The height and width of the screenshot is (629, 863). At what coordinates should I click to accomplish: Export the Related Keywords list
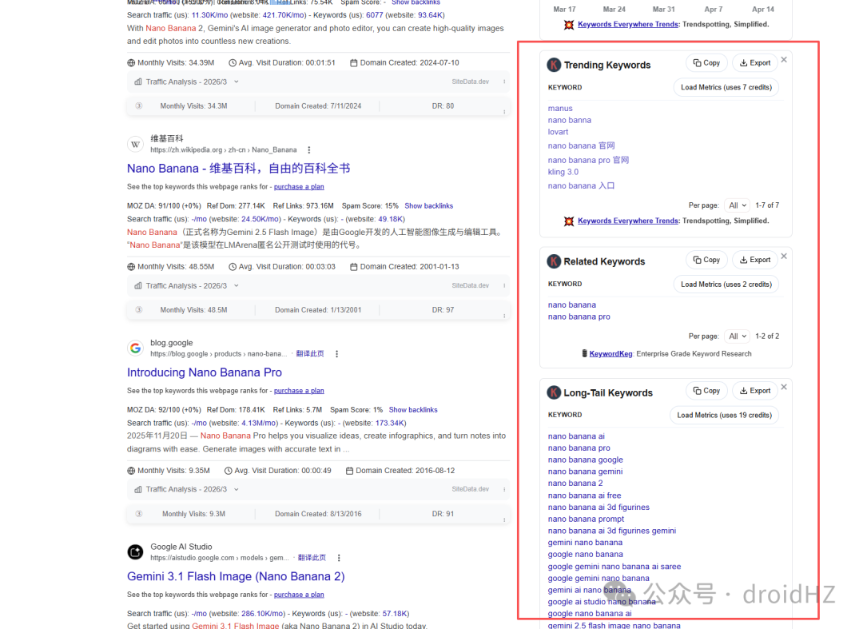[x=754, y=260]
